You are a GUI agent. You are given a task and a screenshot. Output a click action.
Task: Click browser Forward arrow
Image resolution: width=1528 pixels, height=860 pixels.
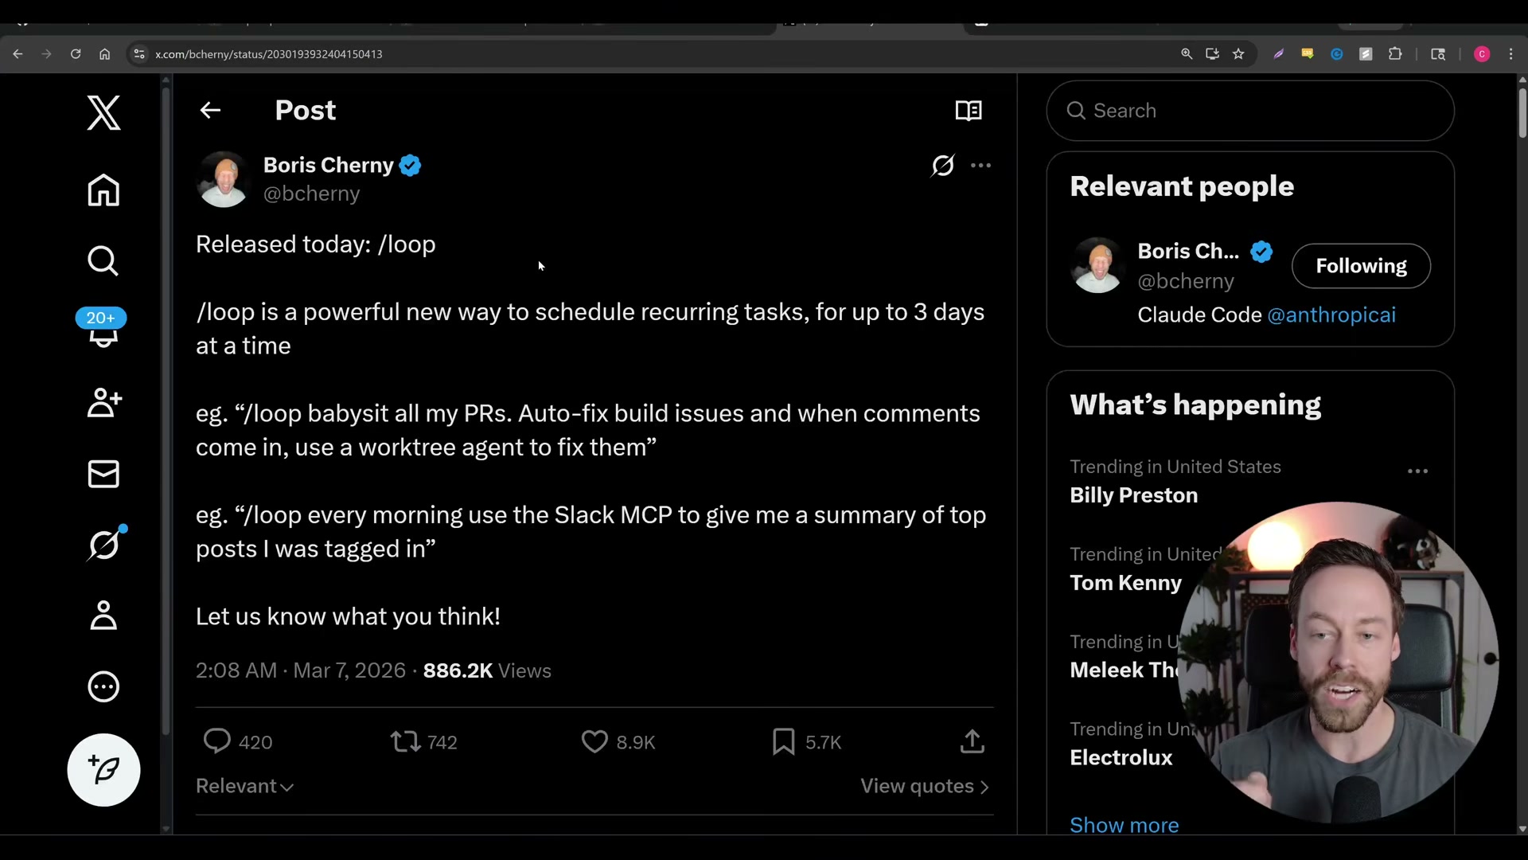pos(46,54)
